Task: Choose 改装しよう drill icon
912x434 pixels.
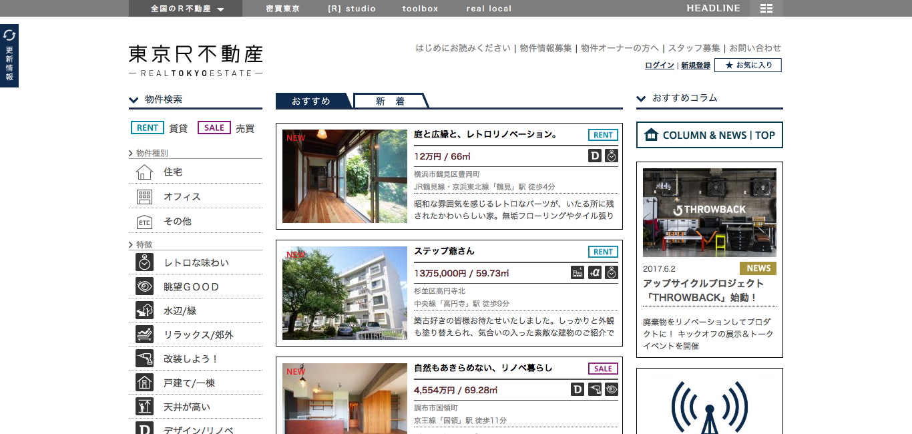Action: [144, 359]
